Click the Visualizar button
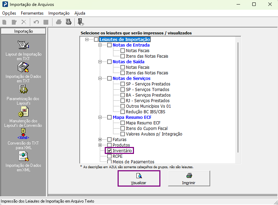This screenshot has height=205, width=278. pos(139,178)
